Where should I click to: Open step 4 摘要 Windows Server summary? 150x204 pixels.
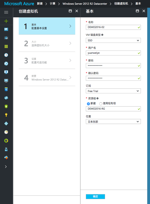pyautogui.click(x=47, y=78)
